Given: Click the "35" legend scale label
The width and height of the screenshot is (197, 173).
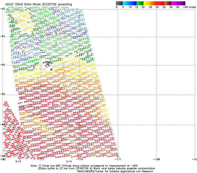Looking at the screenshot, I should [x=164, y=7].
